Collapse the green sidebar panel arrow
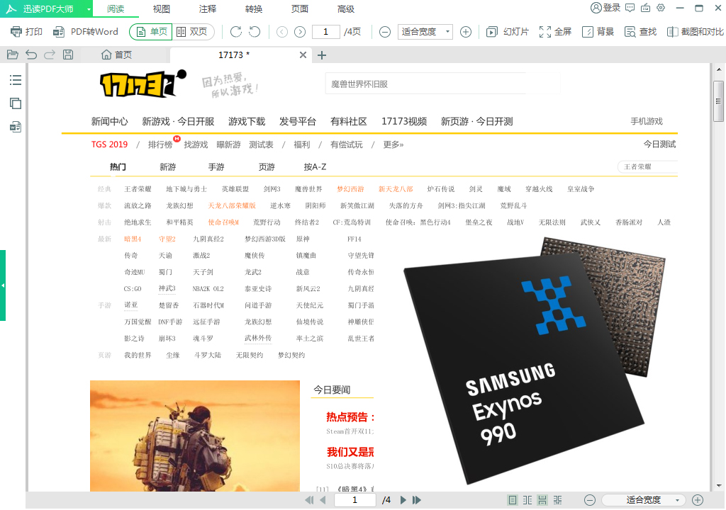The image size is (726, 510). pyautogui.click(x=3, y=286)
